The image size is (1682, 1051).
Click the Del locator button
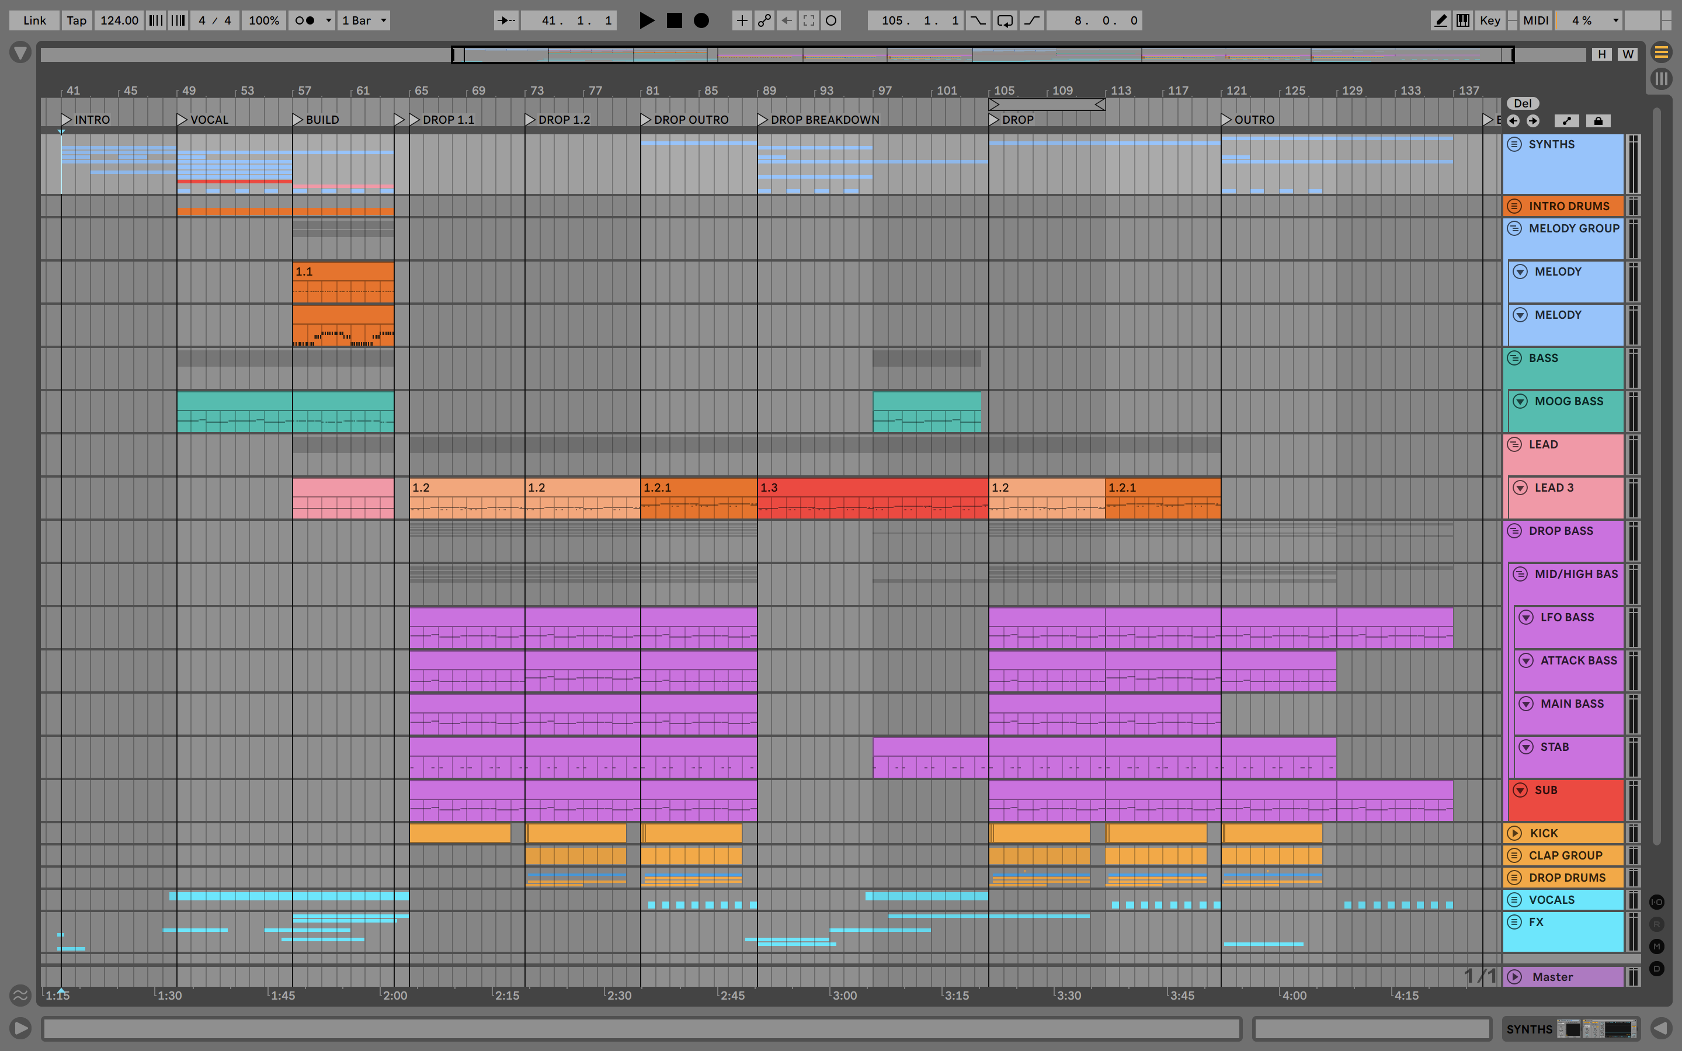coord(1522,103)
